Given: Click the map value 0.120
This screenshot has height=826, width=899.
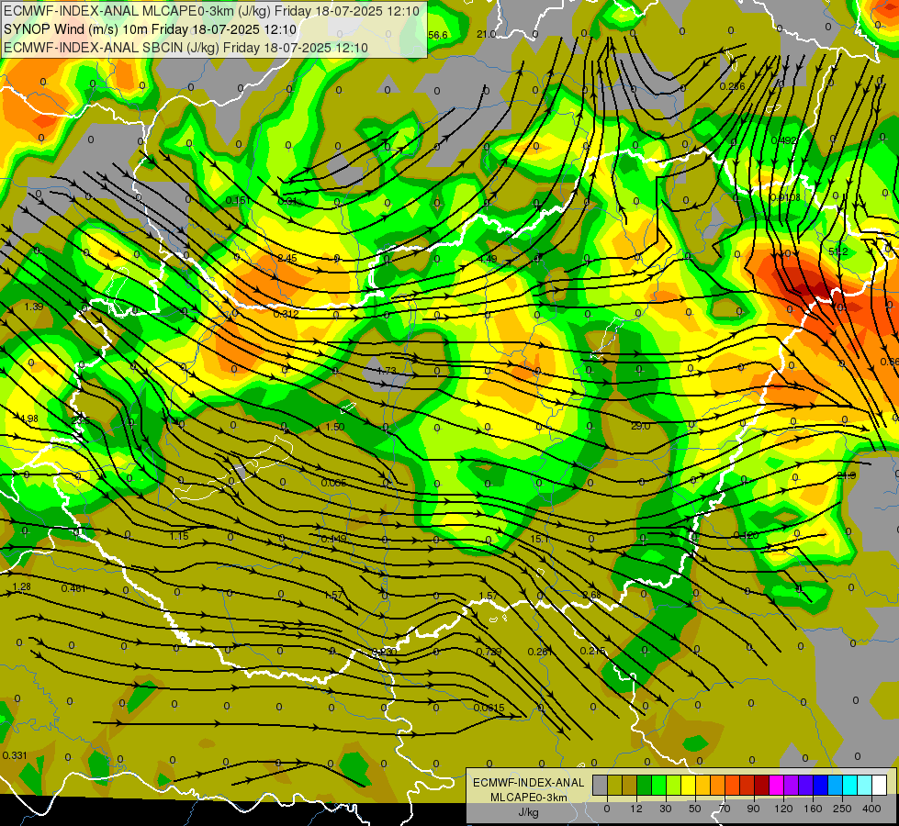Looking at the screenshot, I should [x=746, y=535].
